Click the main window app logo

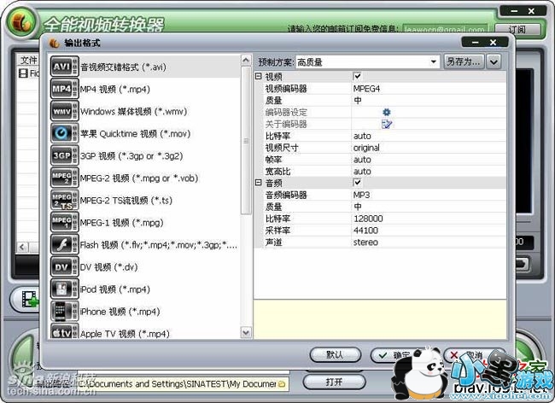click(21, 22)
